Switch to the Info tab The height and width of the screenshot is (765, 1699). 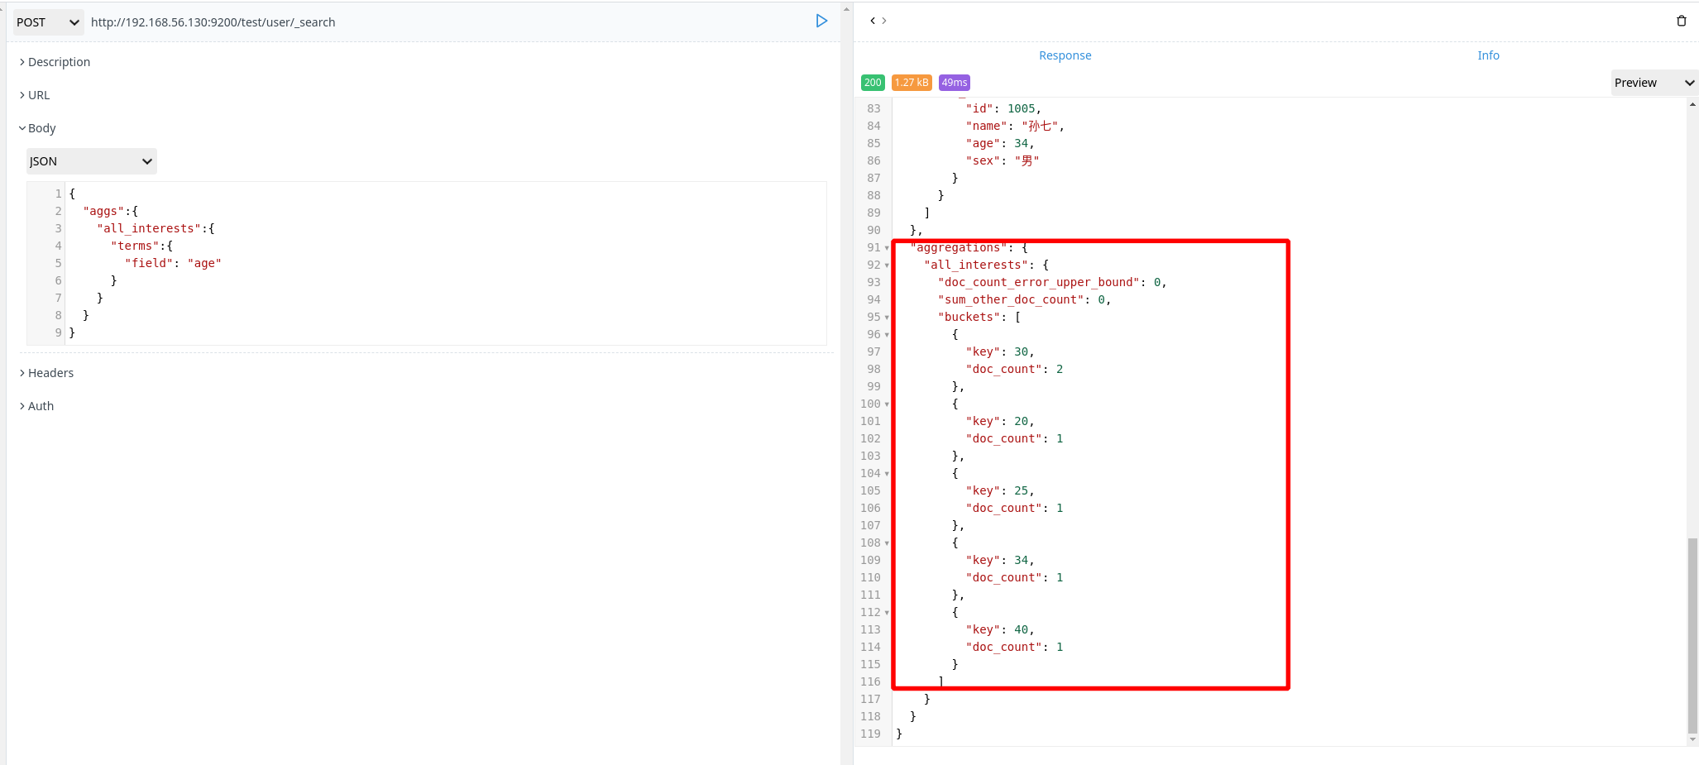pyautogui.click(x=1488, y=55)
